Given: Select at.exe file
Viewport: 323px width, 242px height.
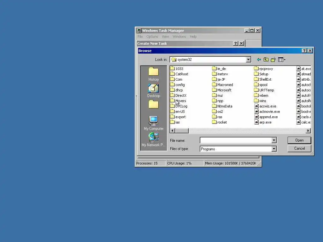Looking at the screenshot, I should coord(304,69).
